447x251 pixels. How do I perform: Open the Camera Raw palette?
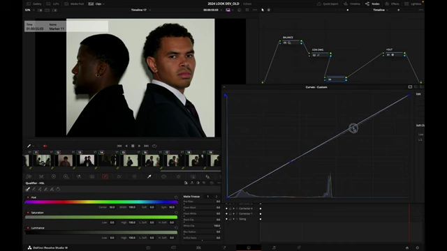(x=29, y=176)
